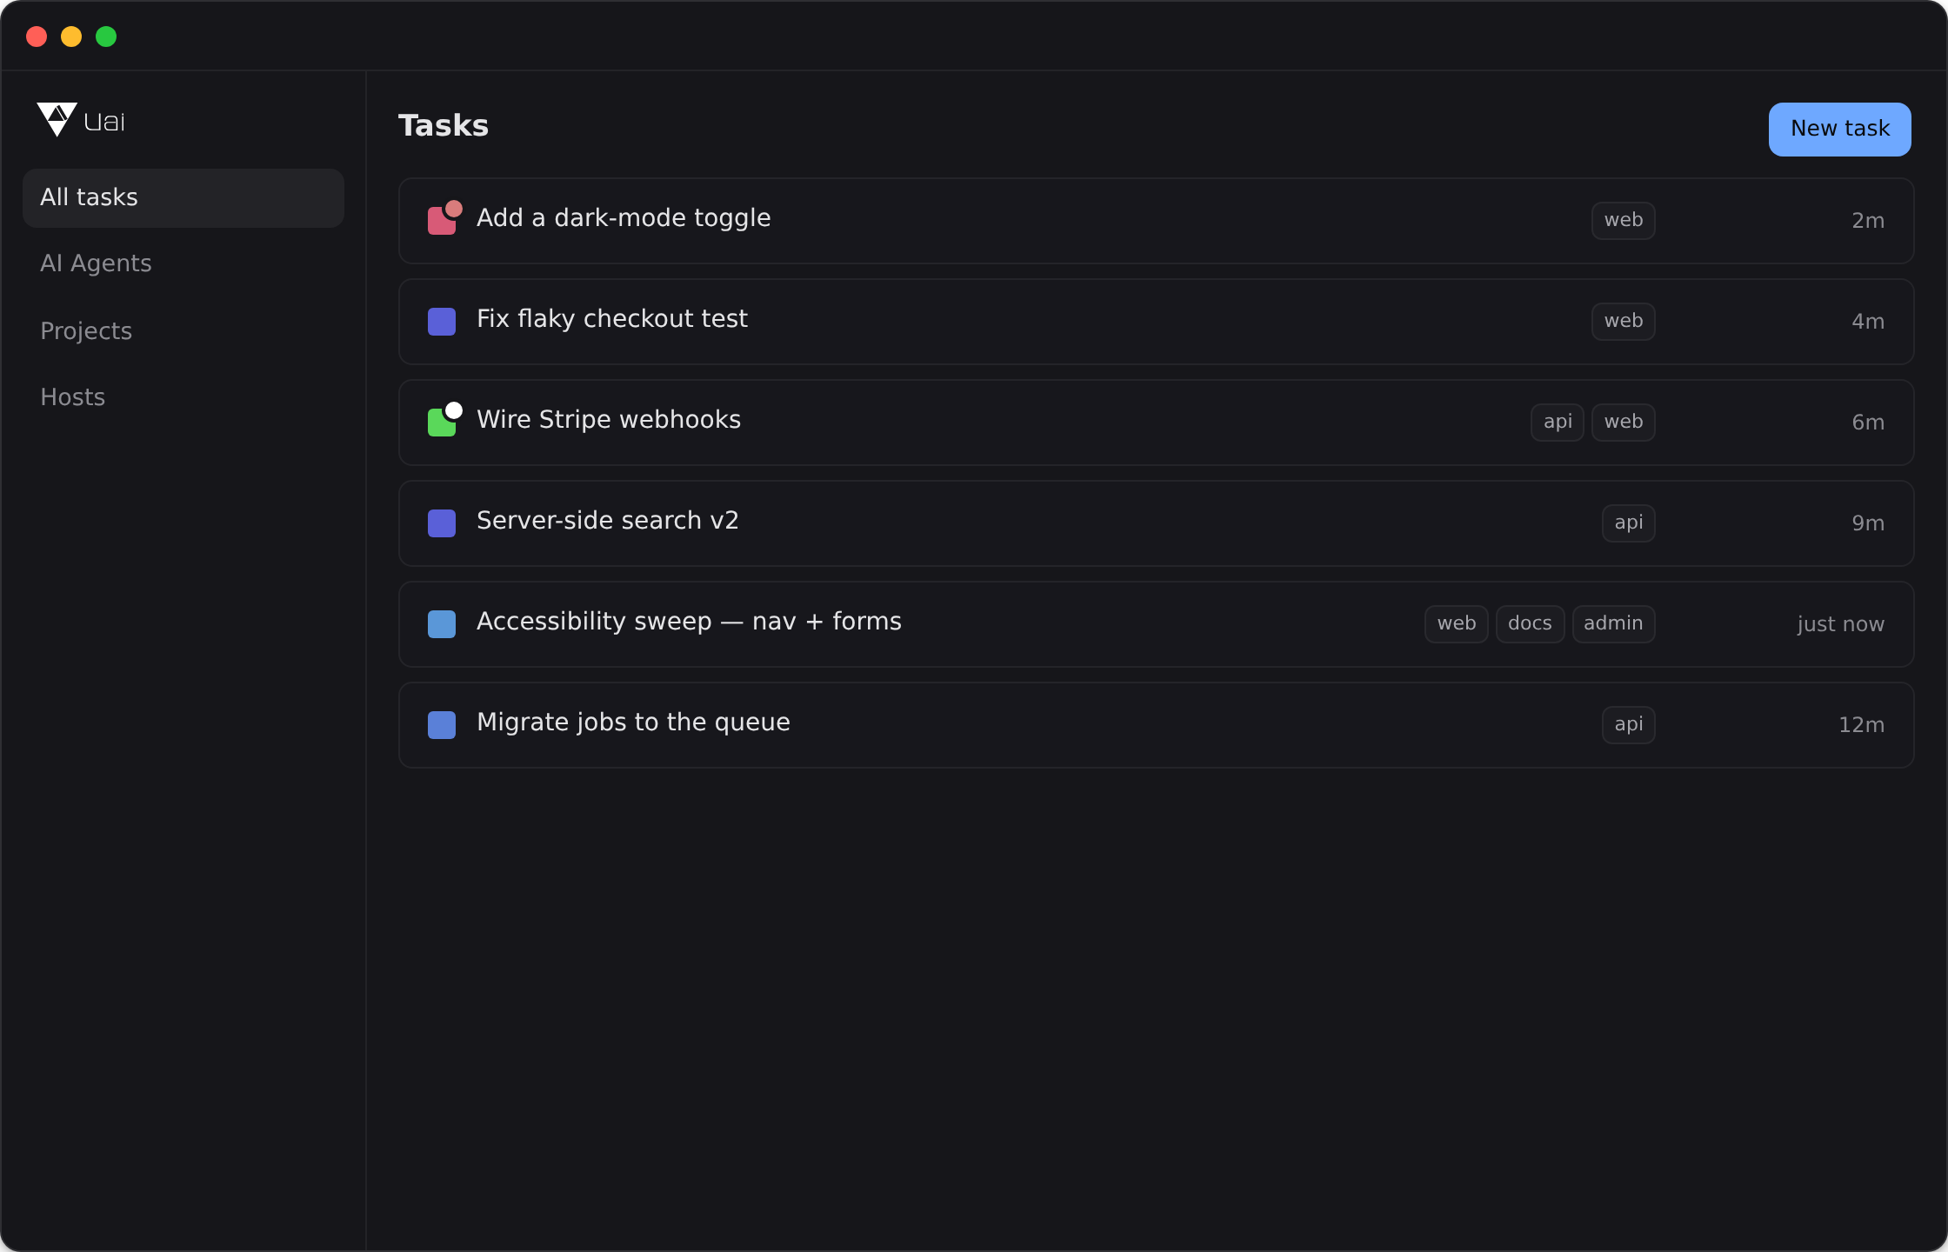Click the Uai brand name text
1948x1252 pixels.
point(104,122)
